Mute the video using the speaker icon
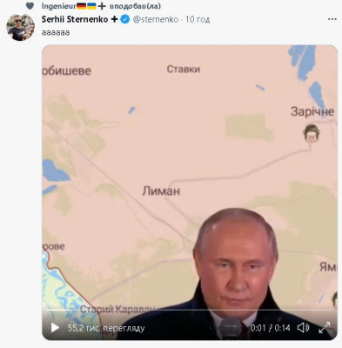This screenshot has height=348, width=342. point(303,328)
